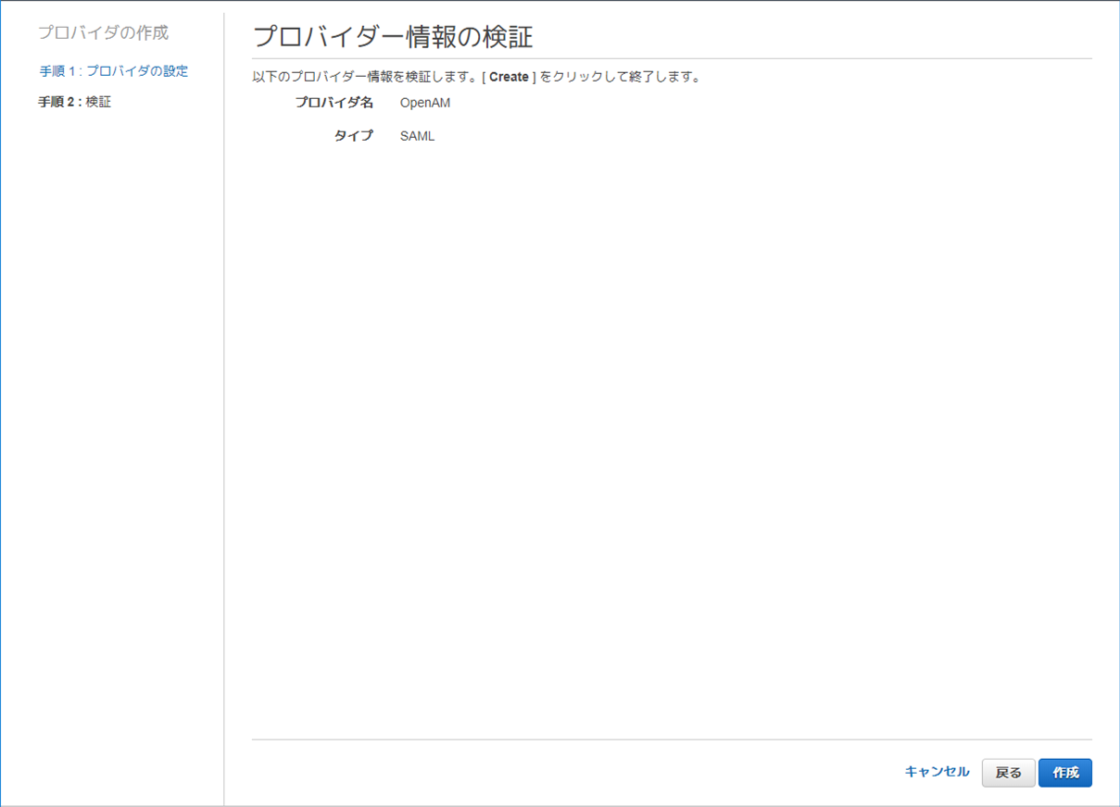Click the 作成 button to create the provider
The height and width of the screenshot is (807, 1120).
[1064, 773]
